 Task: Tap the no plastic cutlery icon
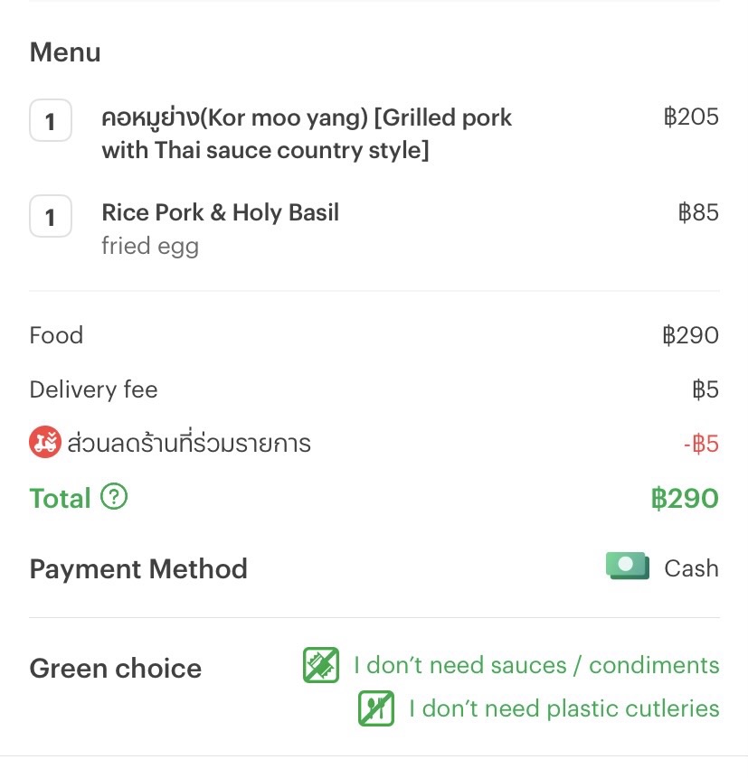(x=376, y=708)
